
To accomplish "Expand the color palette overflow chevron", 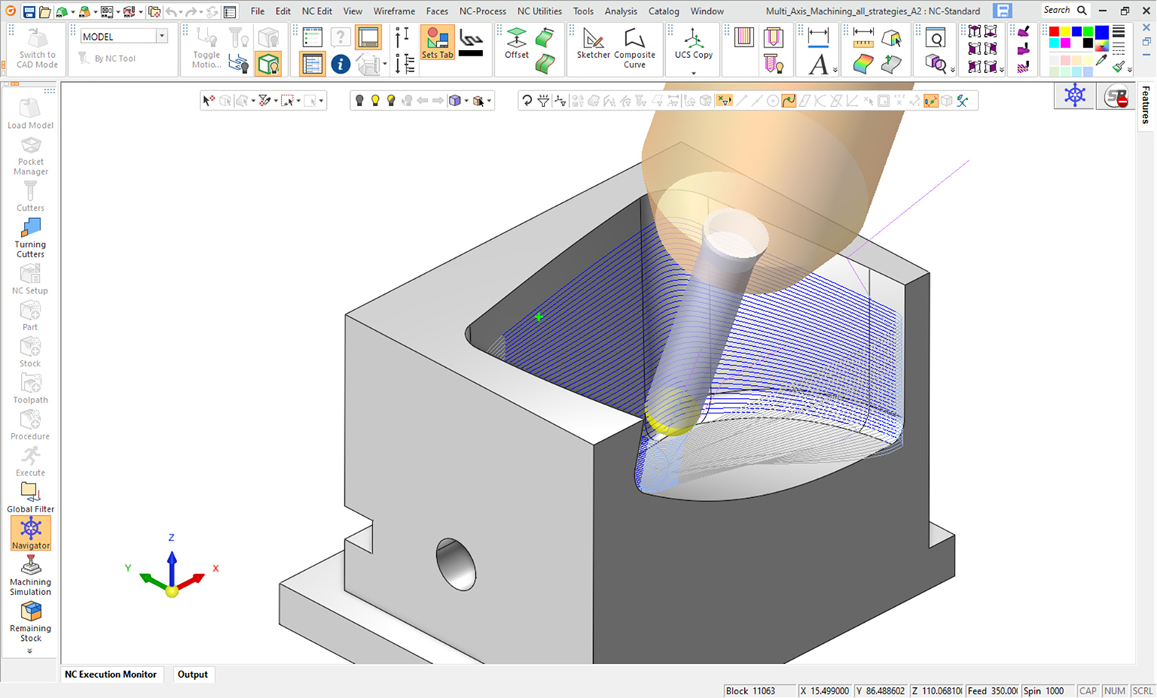I will 1130,70.
